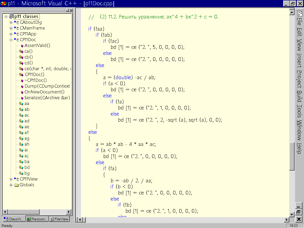Screen dimensions: 304x228
Task: Close the workspace panel with X button
Action: 71,10
